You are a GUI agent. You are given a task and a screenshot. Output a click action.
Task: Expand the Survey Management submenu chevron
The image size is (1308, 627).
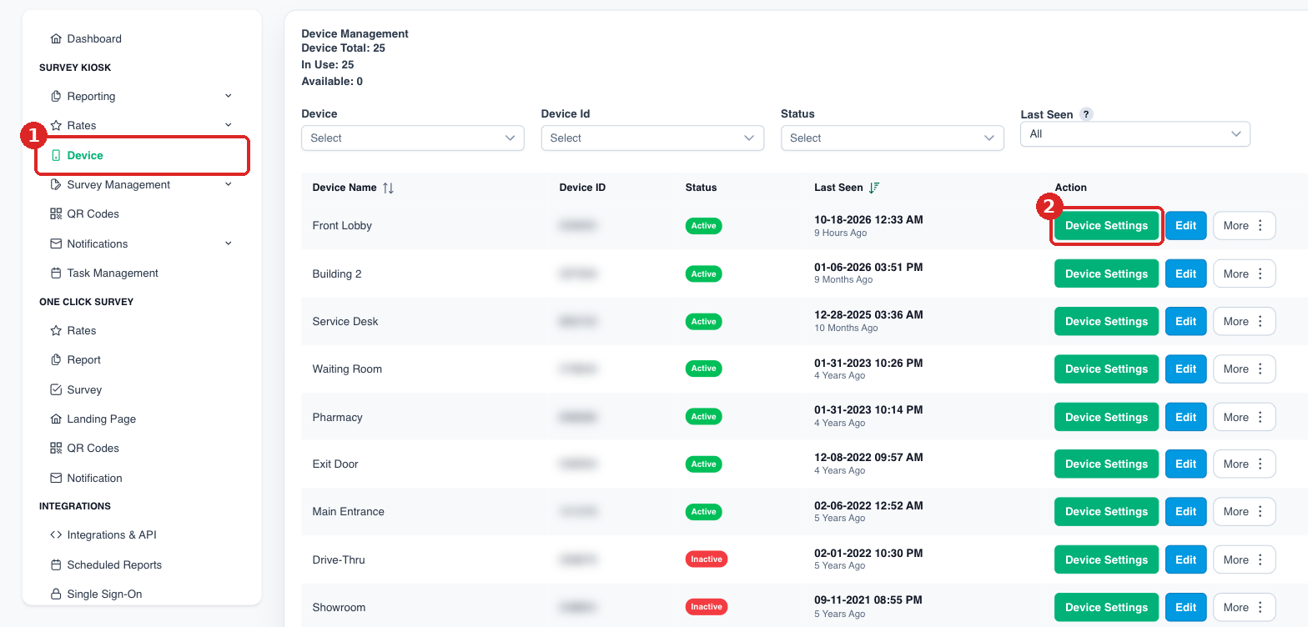click(229, 185)
